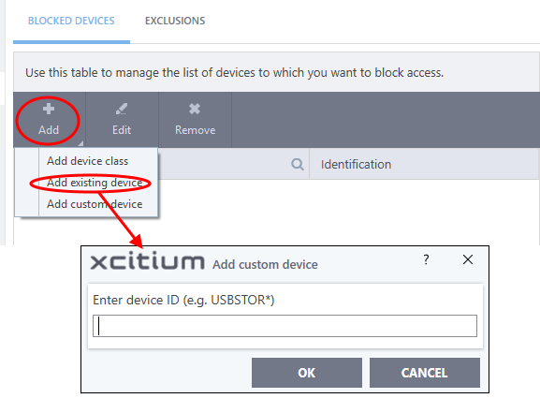
Task: Click the Edit toolbar label
Action: [122, 130]
